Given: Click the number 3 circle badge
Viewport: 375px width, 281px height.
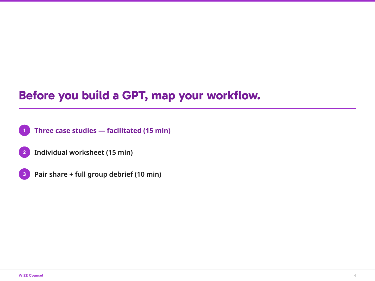Looking at the screenshot, I should point(24,174).
